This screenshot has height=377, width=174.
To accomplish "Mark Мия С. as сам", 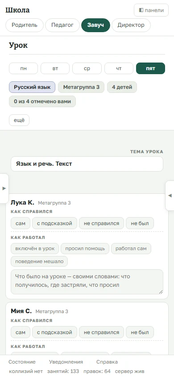I will [21, 332].
